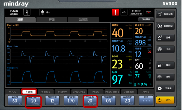Tap monitored 呼末正压 value 20

(139, 31)
